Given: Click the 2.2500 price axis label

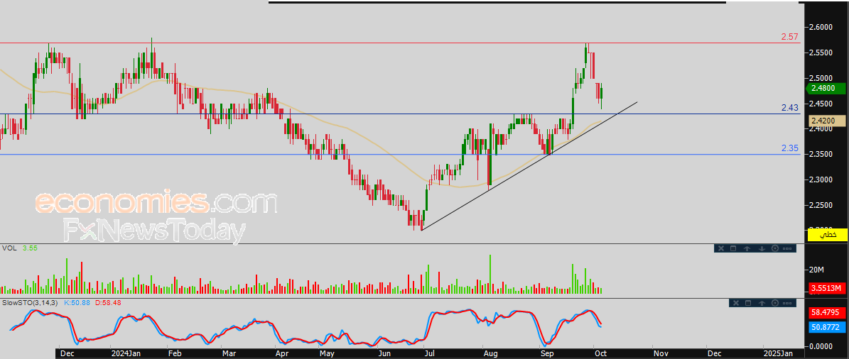Looking at the screenshot, I should click(821, 205).
